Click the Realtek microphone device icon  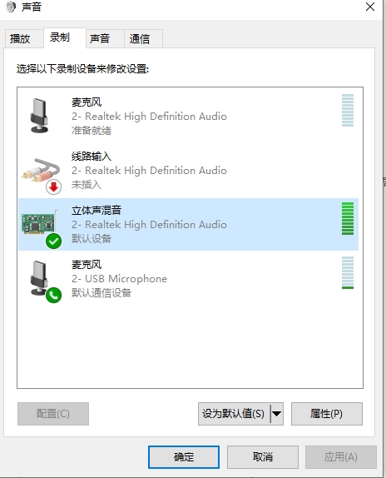tap(39, 116)
